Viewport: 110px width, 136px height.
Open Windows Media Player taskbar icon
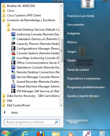[x=71, y=134]
